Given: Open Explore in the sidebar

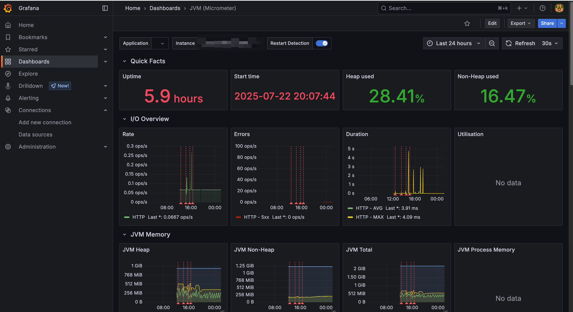Looking at the screenshot, I should pos(28,74).
